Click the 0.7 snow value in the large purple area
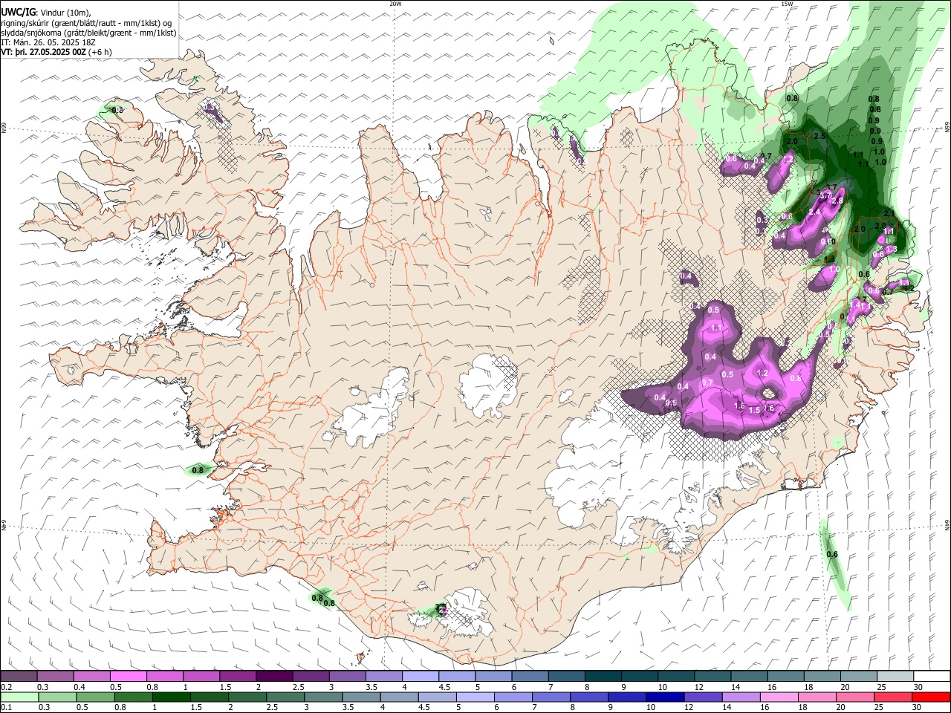 click(707, 383)
